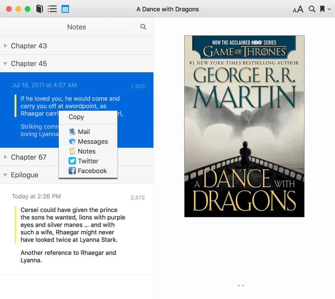Screen dimensions: 335x299
Task: Expand the Chapter 43 disclosure triangle
Action: click(5, 46)
